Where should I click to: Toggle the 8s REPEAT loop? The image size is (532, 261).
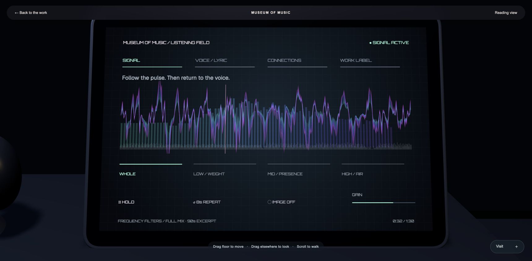(x=207, y=202)
